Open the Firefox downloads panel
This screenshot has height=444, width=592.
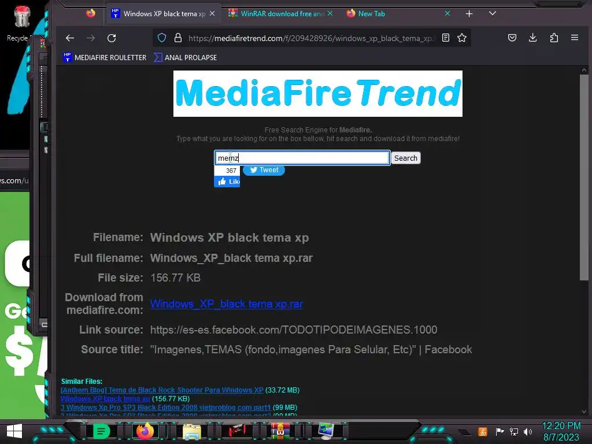coord(532,38)
